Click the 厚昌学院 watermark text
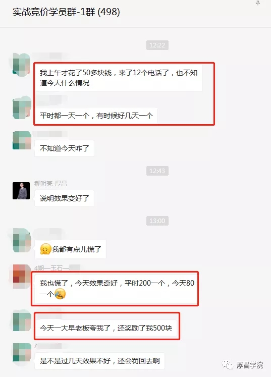This screenshot has height=377, width=271. [249, 365]
